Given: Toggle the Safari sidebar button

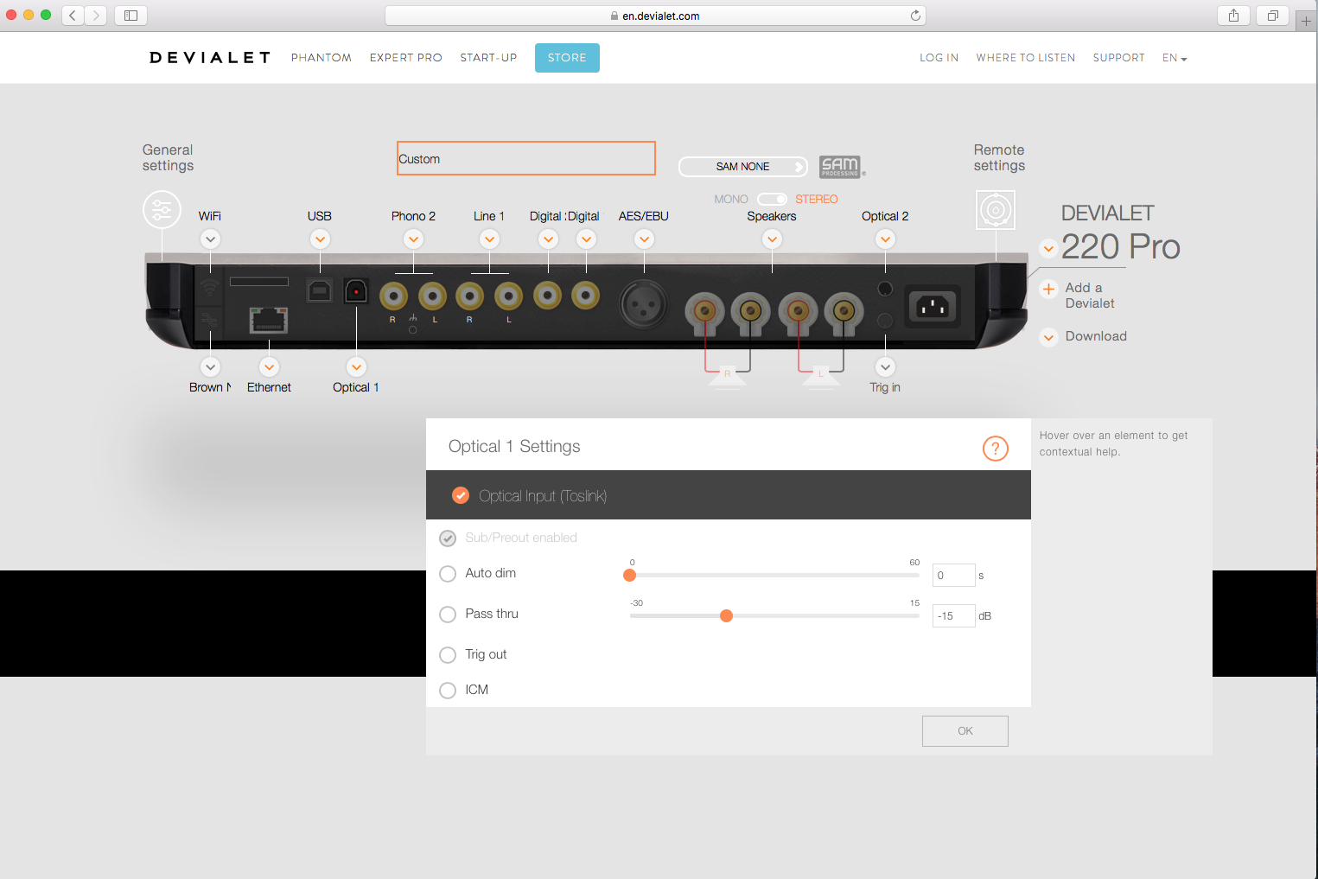Looking at the screenshot, I should pos(131,16).
